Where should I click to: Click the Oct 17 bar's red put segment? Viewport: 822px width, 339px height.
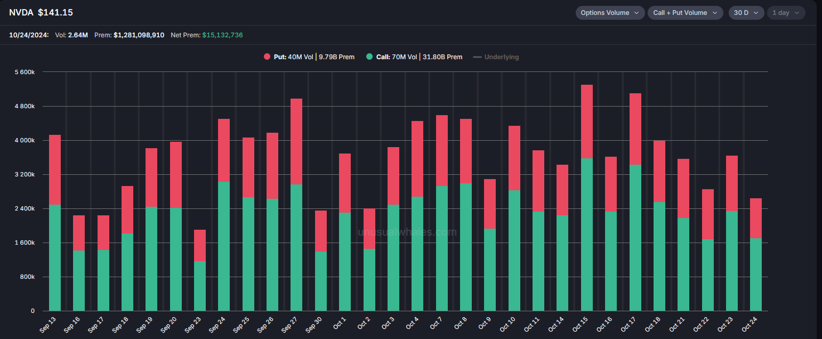(x=635, y=129)
